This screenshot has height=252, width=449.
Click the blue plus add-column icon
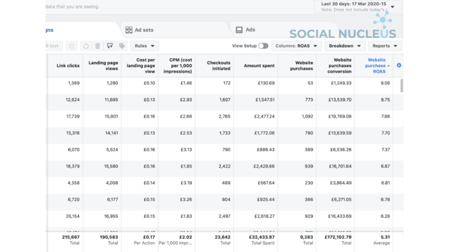pyautogui.click(x=399, y=65)
